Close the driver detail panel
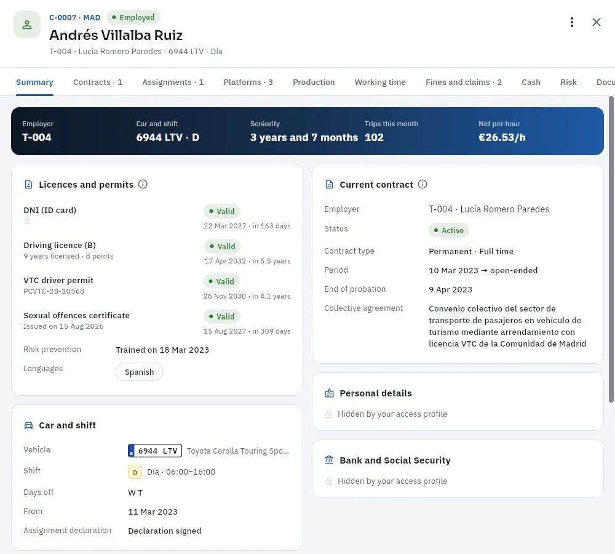Viewport: 615px width, 554px height. 596,22
